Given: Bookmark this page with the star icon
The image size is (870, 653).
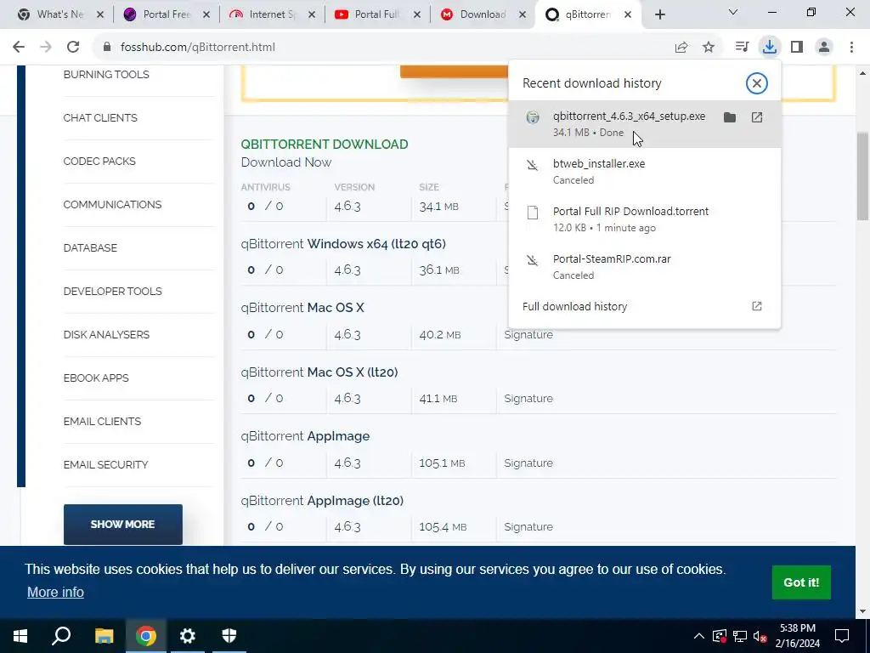Looking at the screenshot, I should 709,48.
